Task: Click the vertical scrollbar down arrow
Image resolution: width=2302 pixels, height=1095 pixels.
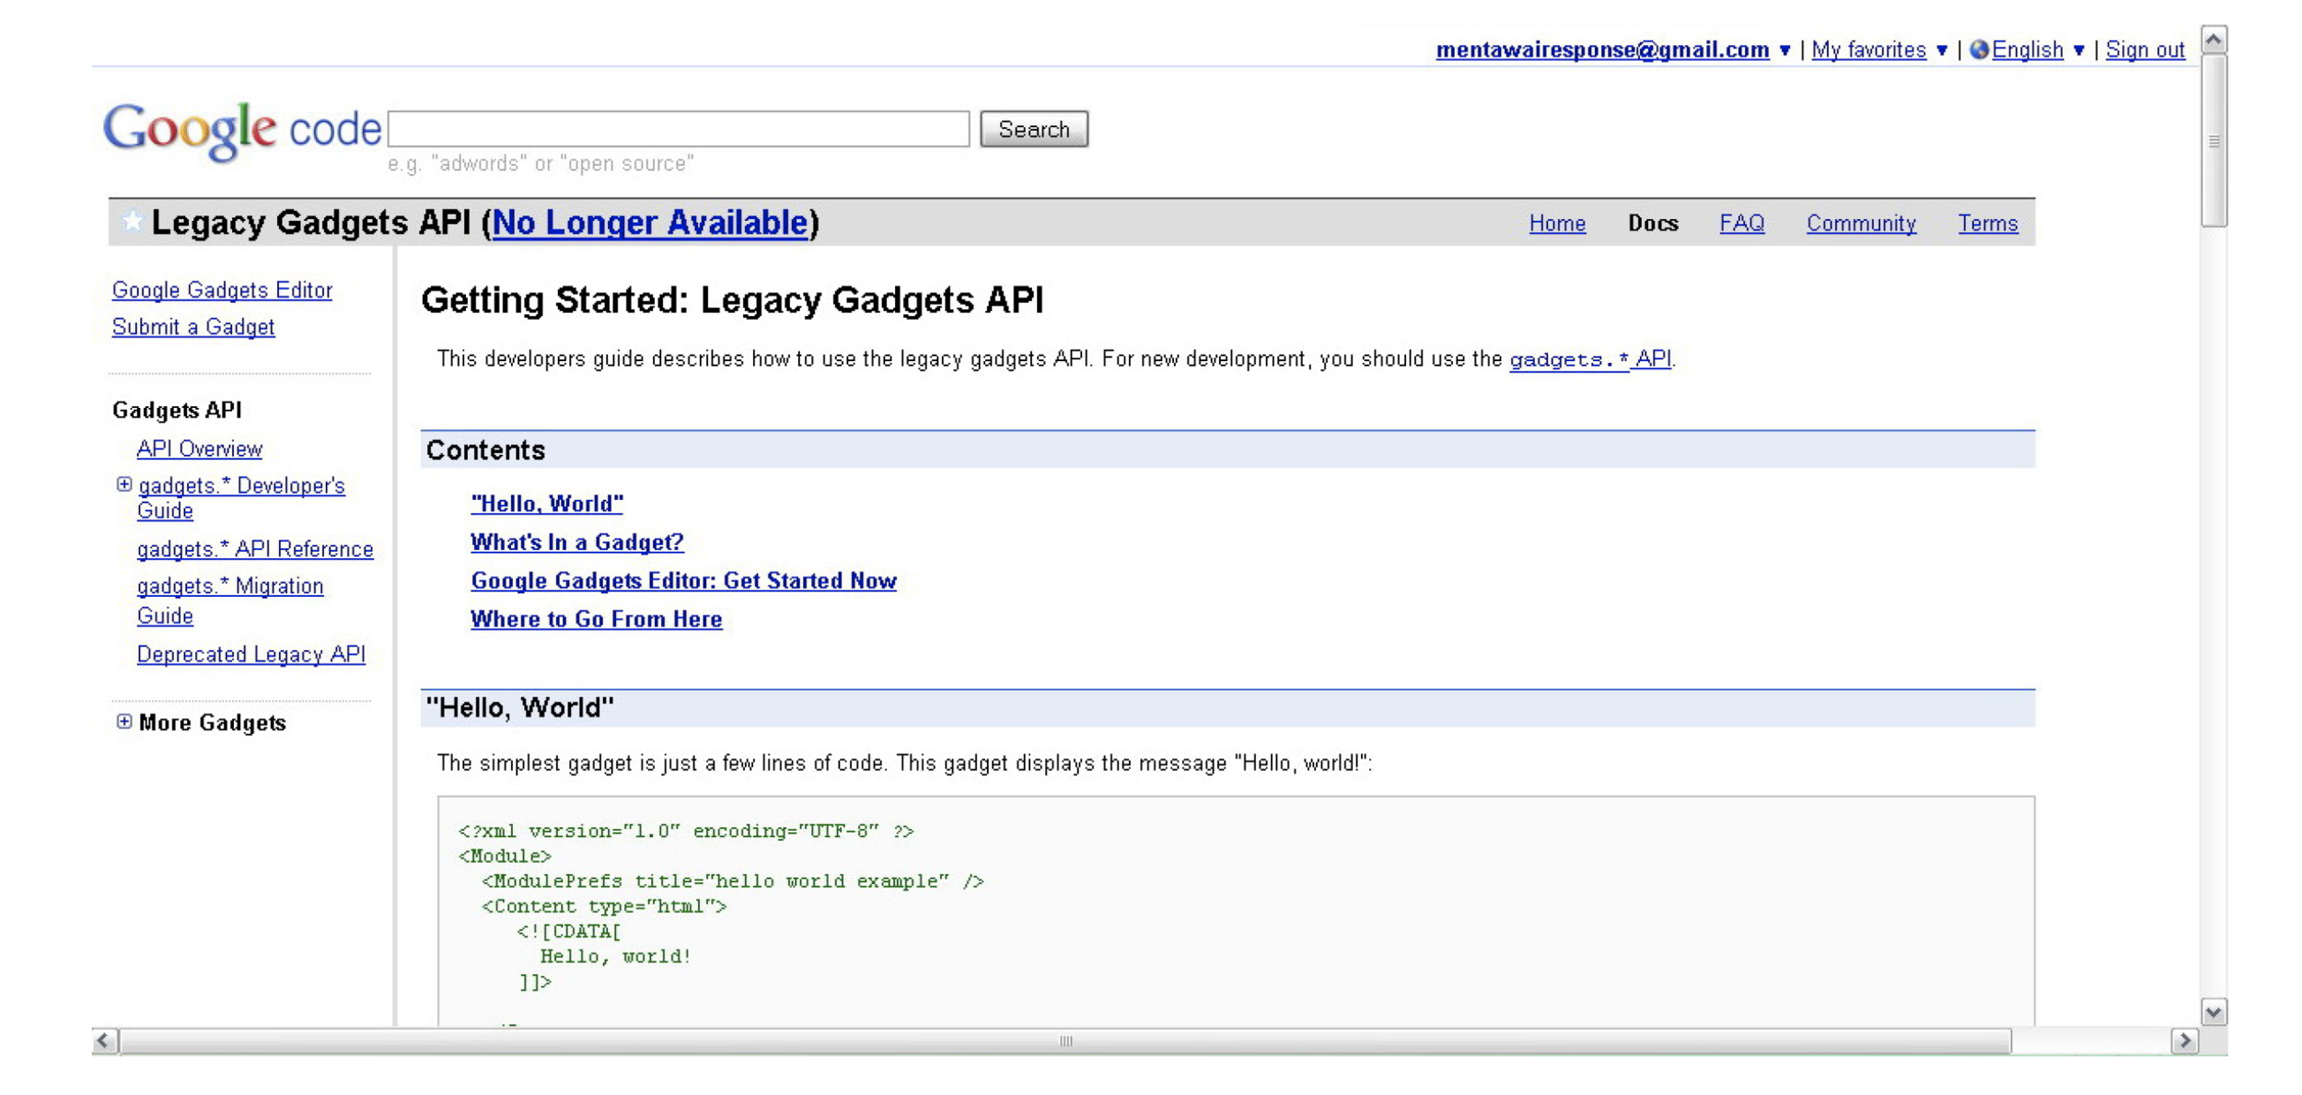Action: click(2214, 1011)
